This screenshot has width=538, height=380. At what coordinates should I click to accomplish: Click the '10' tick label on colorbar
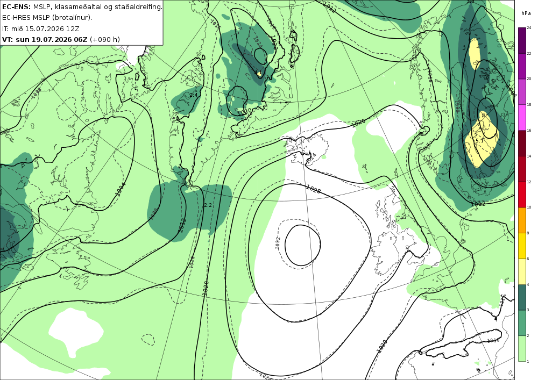click(529, 207)
